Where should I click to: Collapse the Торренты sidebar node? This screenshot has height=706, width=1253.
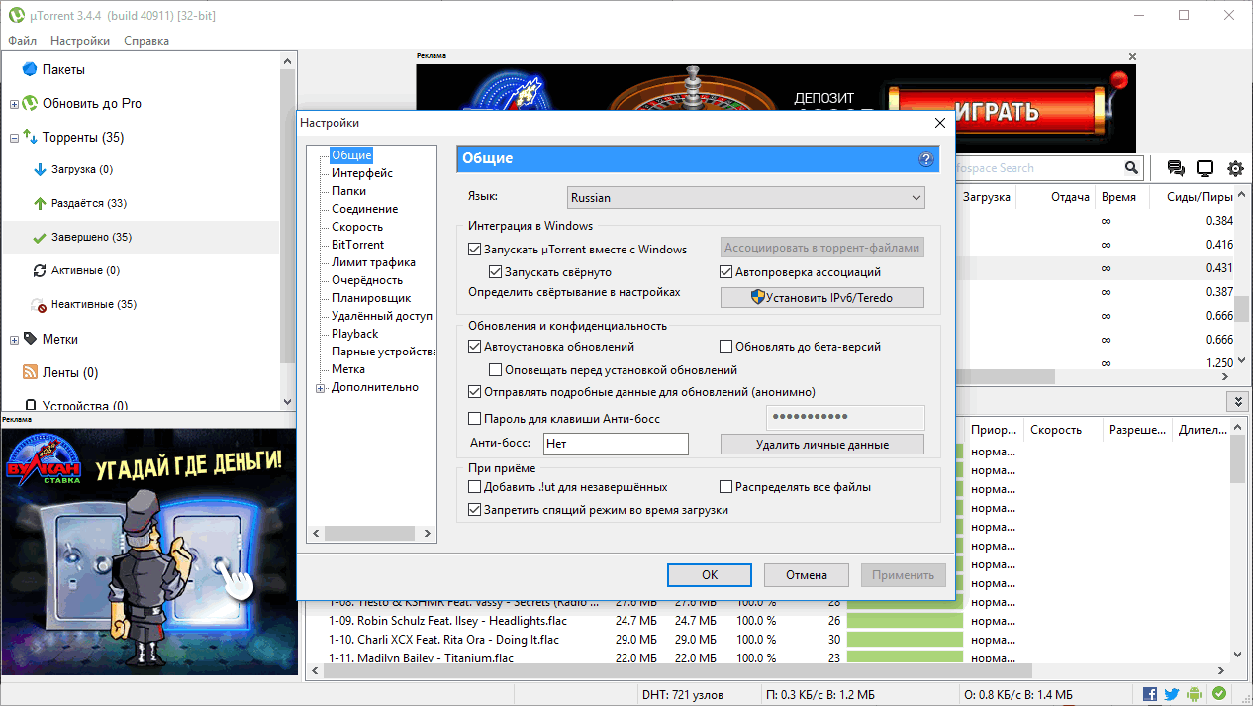tap(14, 138)
